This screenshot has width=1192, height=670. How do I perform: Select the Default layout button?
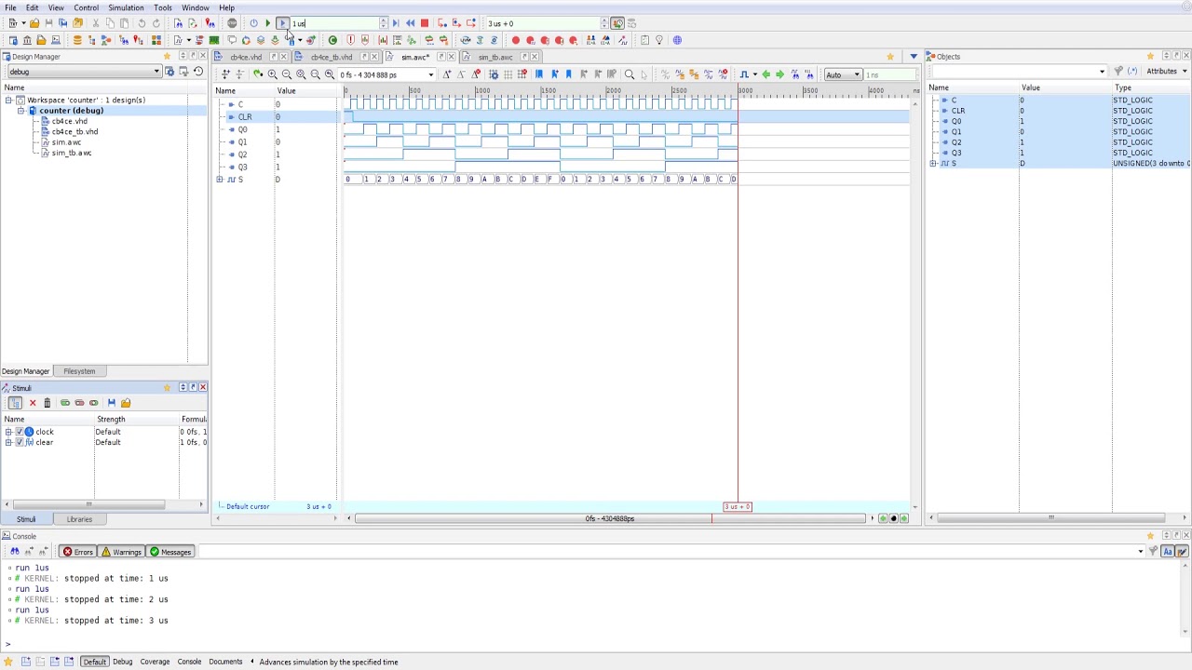[x=94, y=662]
